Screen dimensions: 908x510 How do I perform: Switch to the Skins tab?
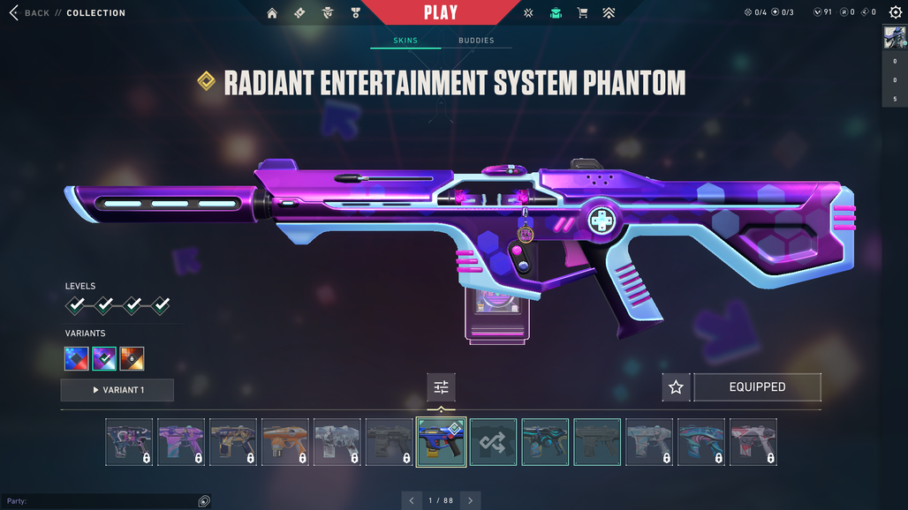pyautogui.click(x=405, y=41)
